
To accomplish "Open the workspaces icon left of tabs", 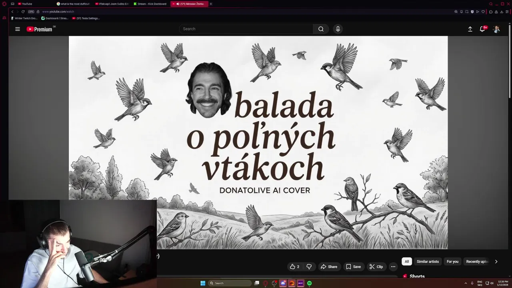I will [12, 4].
